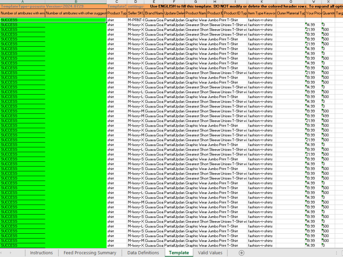The image size is (343, 257).
Task: Click the quantity cell showing 499
Action: [328, 116]
